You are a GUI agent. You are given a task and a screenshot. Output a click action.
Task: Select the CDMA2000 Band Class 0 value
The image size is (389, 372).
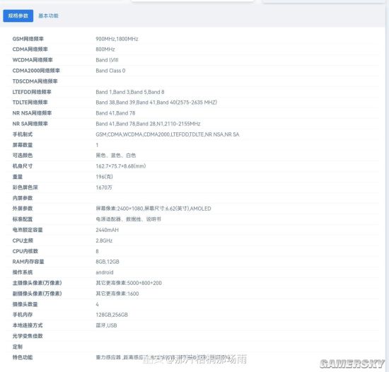click(110, 71)
